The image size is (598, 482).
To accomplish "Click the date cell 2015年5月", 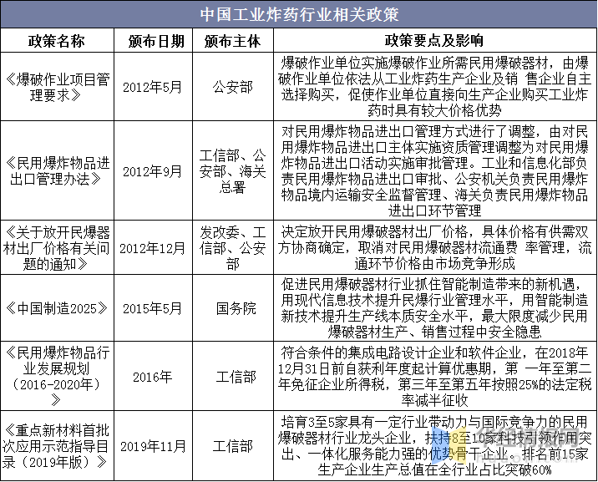I will click(x=152, y=308).
